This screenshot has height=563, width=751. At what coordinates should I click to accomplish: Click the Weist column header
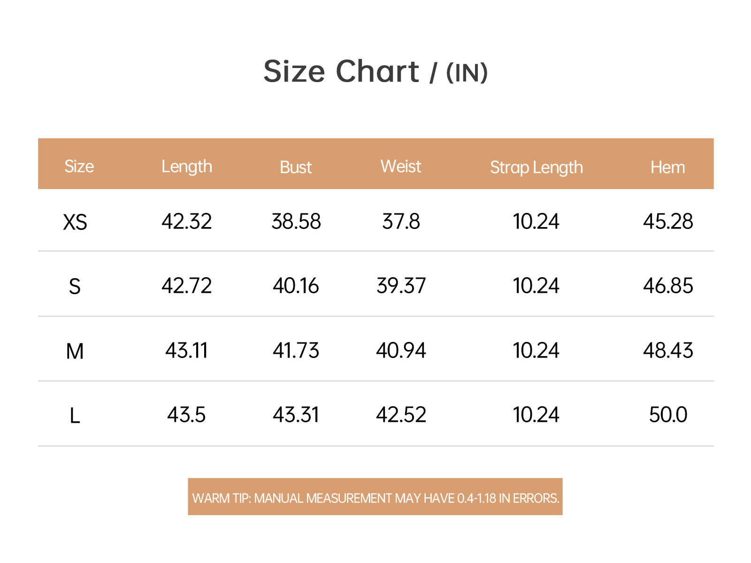pyautogui.click(x=401, y=167)
